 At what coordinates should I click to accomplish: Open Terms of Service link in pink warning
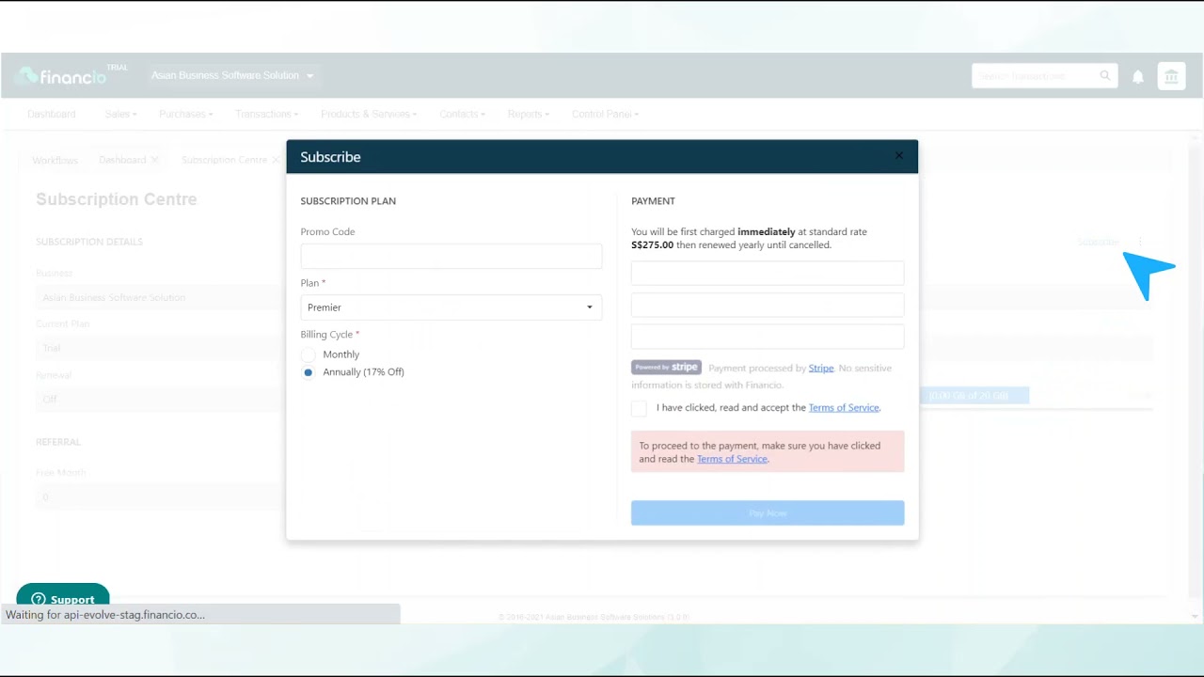coord(732,459)
